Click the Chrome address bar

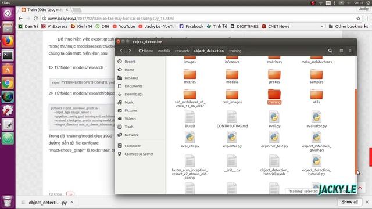pyautogui.click(x=202, y=19)
